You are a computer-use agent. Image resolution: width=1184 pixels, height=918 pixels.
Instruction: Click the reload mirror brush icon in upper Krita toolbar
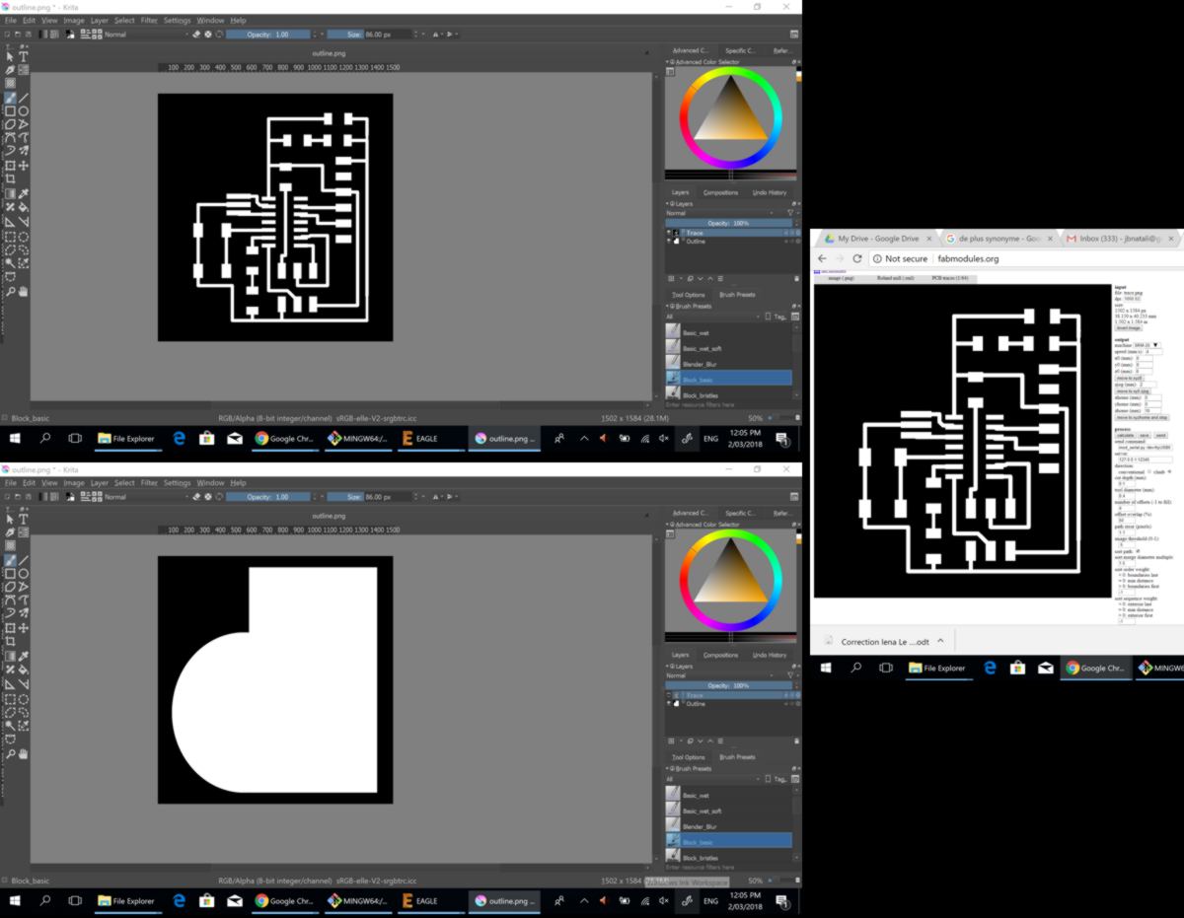coord(219,34)
